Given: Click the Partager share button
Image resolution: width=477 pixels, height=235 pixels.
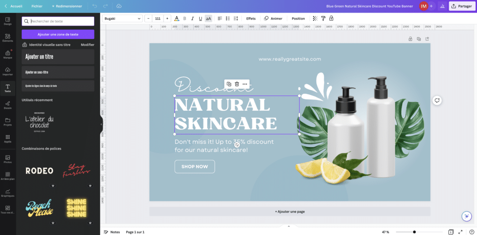Looking at the screenshot, I should (x=462, y=6).
